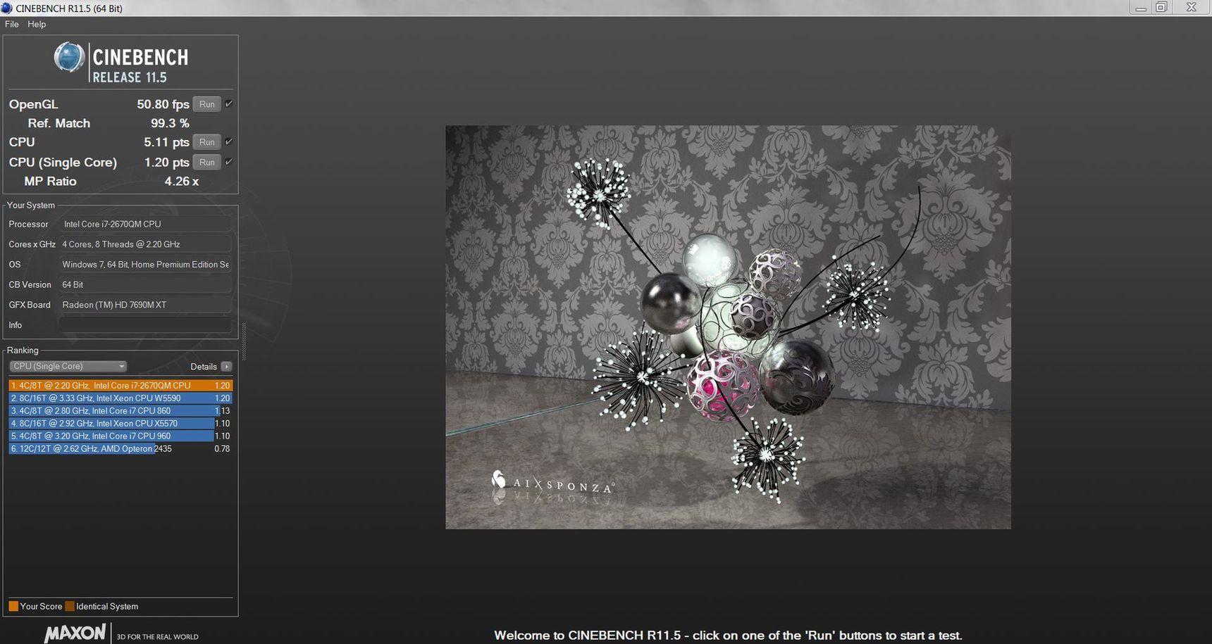Viewport: 1212px width, 644px height.
Task: Run the OpenGL benchmark test
Action: pyautogui.click(x=206, y=104)
